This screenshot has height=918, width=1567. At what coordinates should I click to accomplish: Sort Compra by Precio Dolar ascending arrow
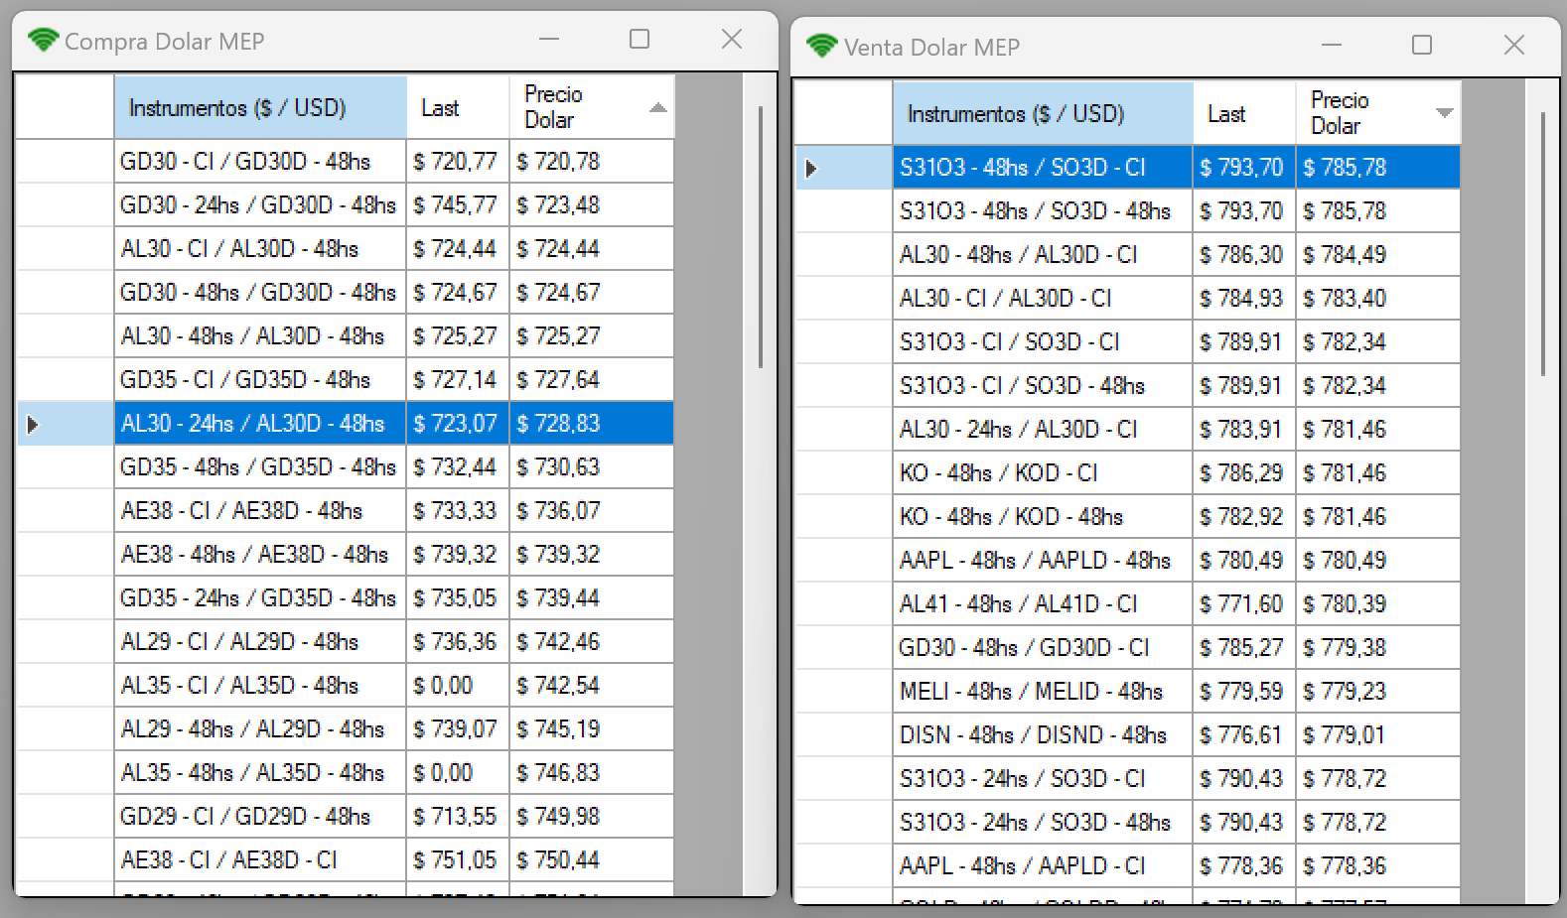tap(657, 107)
